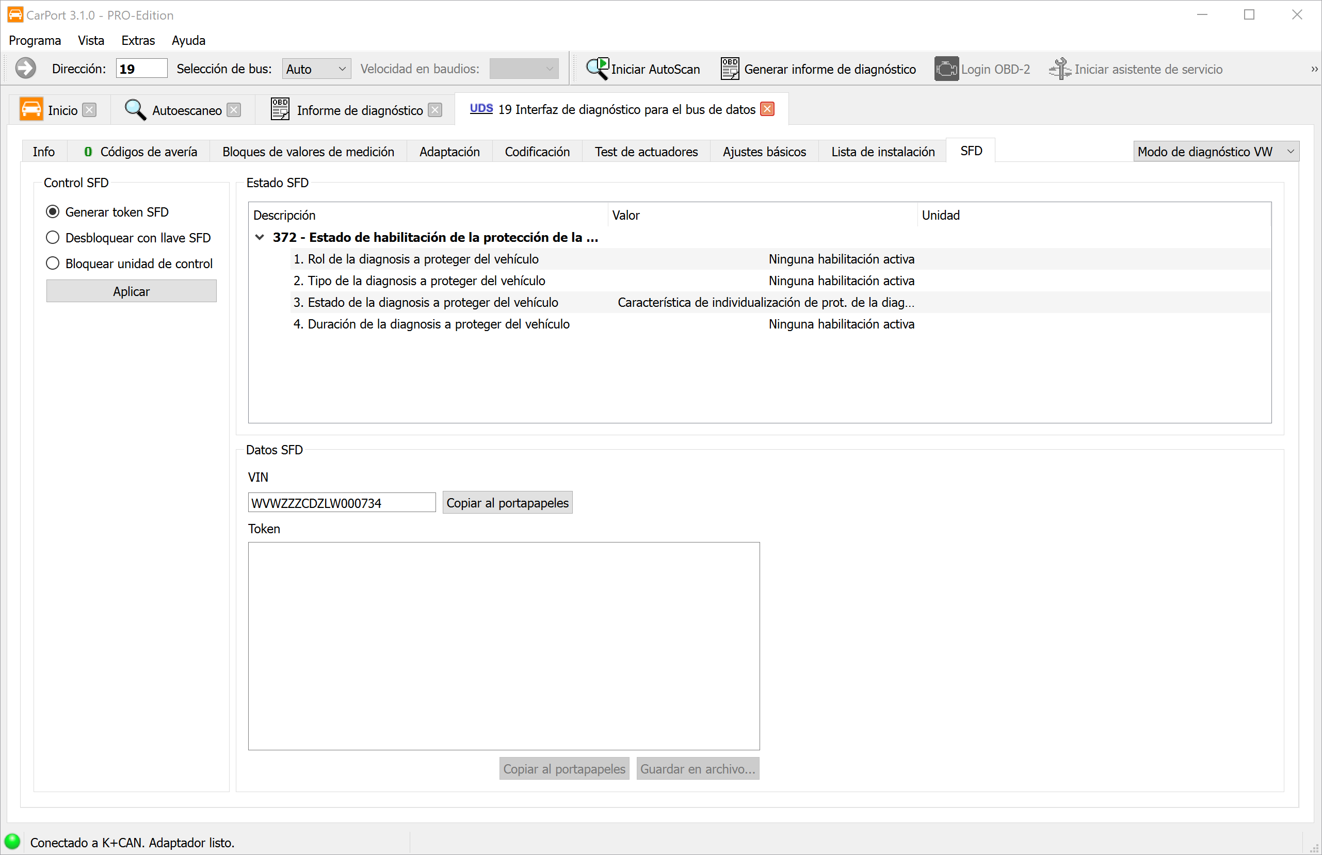Open the Selección de bus dropdown

click(x=316, y=69)
